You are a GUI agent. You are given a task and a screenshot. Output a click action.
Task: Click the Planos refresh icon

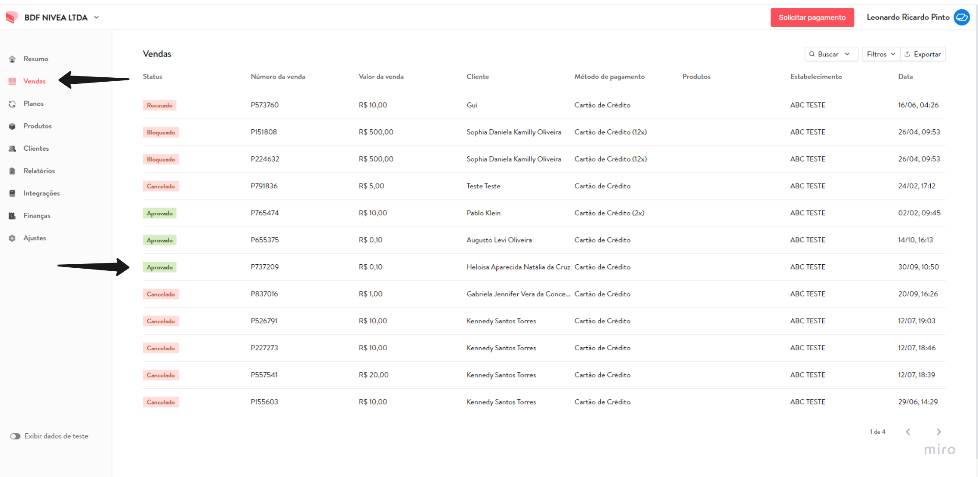click(12, 104)
